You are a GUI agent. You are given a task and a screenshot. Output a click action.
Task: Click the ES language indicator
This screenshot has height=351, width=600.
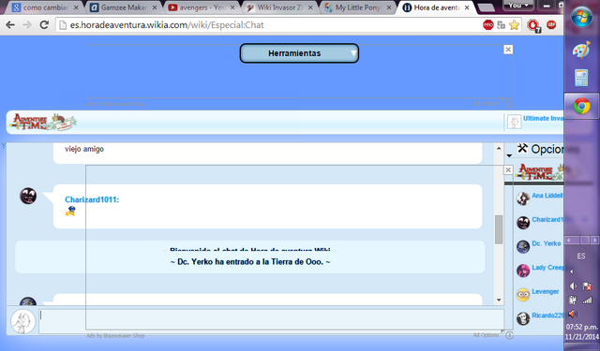[581, 256]
